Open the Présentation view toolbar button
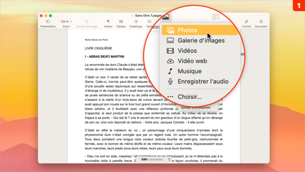The image size is (305, 172). point(48,23)
